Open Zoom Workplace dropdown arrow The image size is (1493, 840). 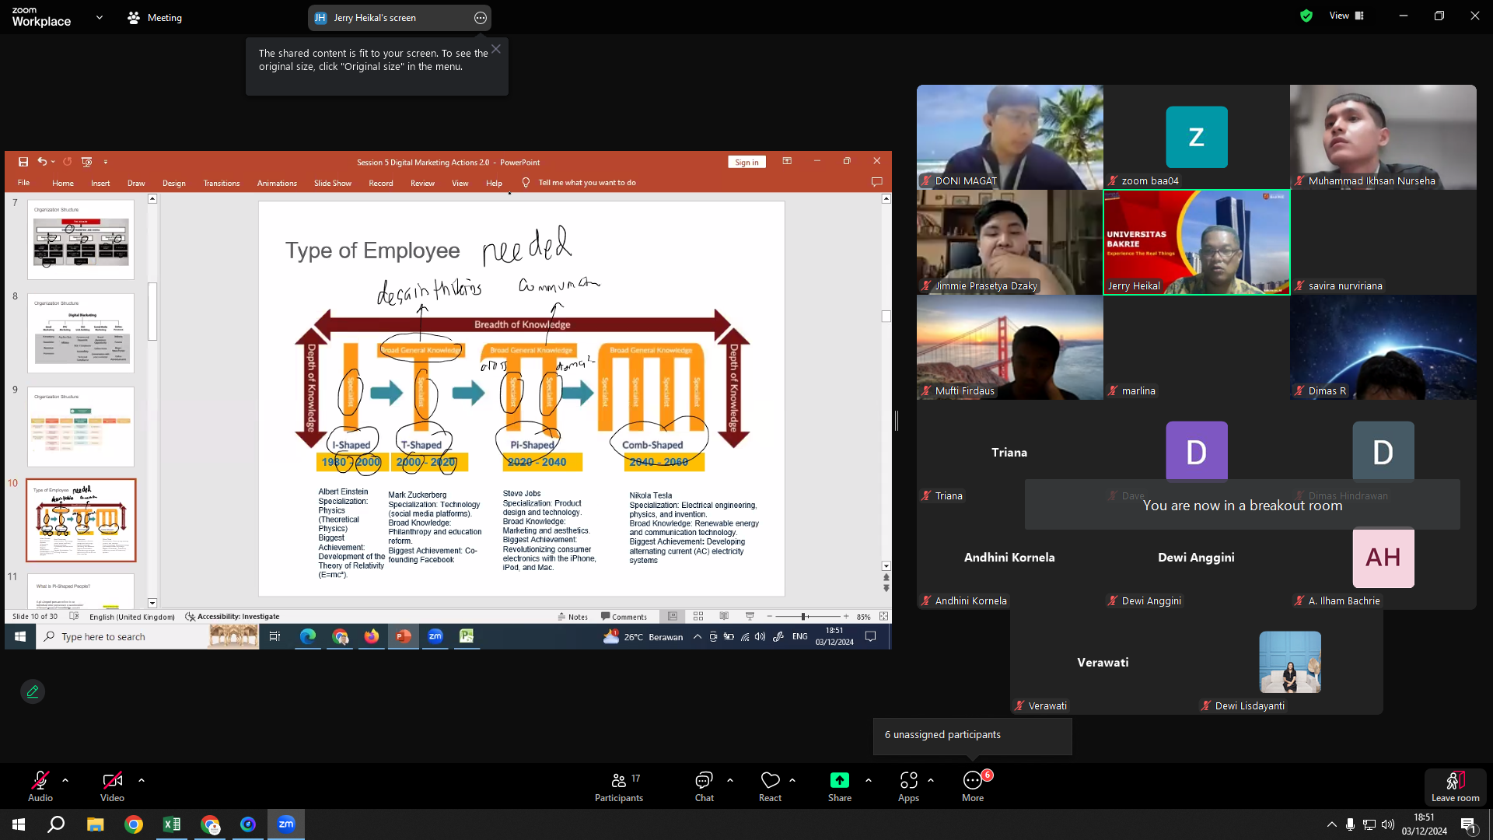tap(100, 17)
